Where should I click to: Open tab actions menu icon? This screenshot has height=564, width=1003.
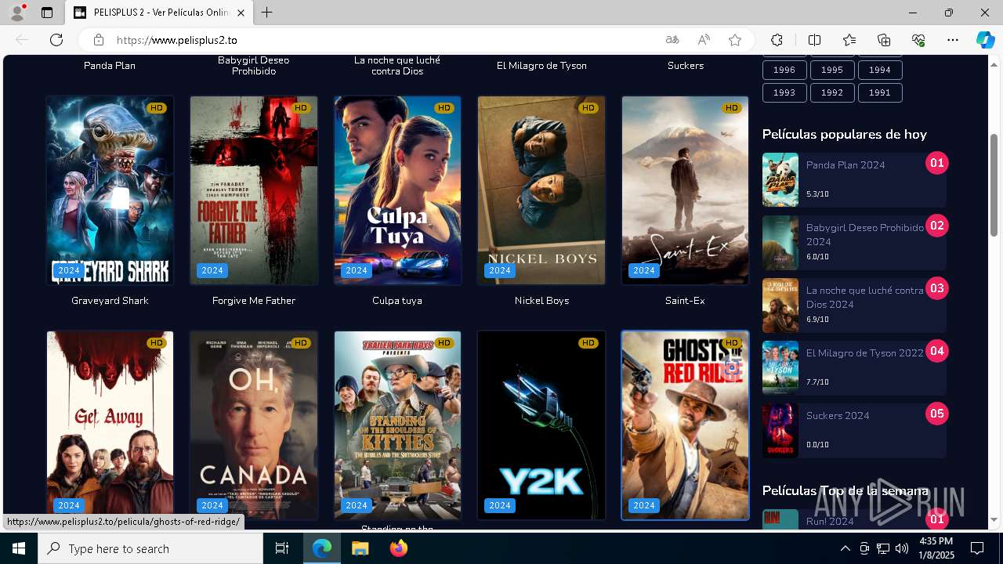47,13
